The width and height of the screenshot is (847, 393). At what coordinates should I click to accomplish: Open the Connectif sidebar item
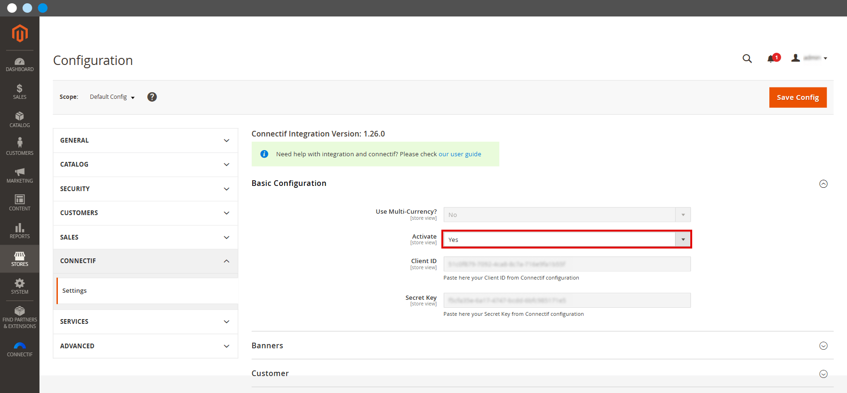[20, 349]
